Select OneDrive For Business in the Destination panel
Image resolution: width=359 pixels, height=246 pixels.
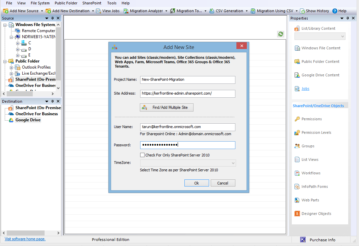(x=36, y=114)
